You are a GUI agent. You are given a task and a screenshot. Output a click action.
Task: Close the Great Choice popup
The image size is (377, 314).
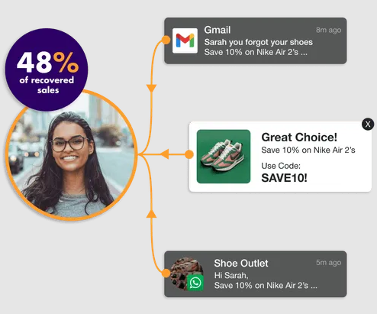[x=368, y=125]
